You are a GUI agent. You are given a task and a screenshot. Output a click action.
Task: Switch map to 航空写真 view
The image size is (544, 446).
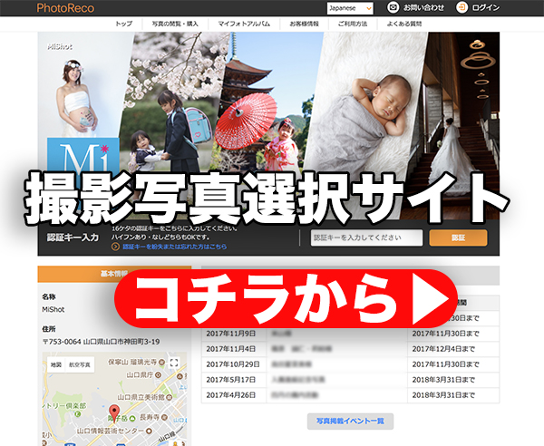point(80,364)
